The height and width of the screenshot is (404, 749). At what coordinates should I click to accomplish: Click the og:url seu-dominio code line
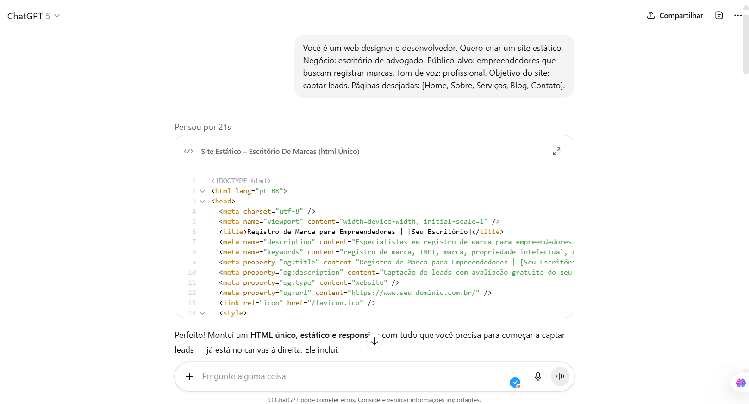(355, 293)
